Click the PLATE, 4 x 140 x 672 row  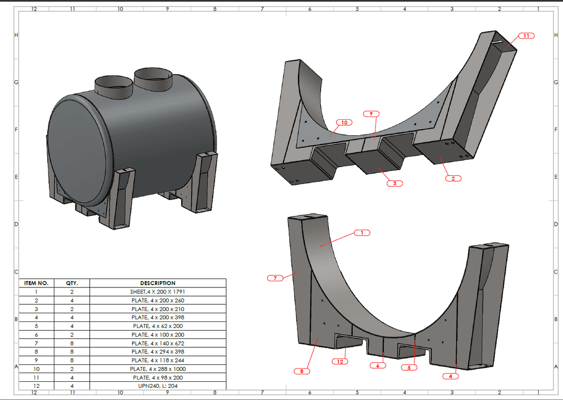click(158, 343)
